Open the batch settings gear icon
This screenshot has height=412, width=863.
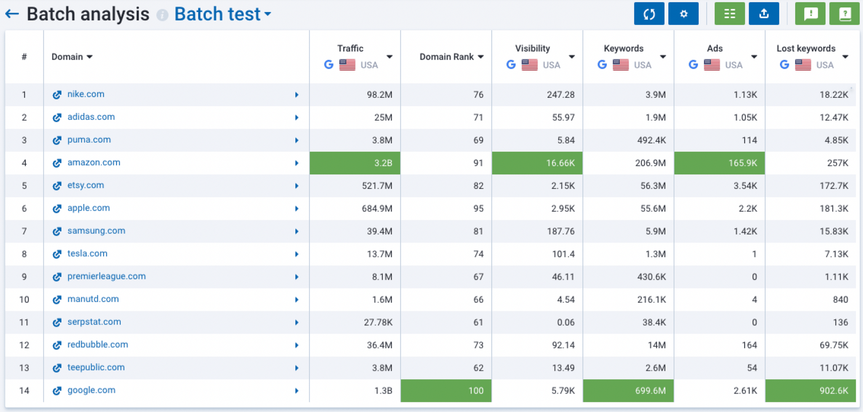[x=683, y=13]
